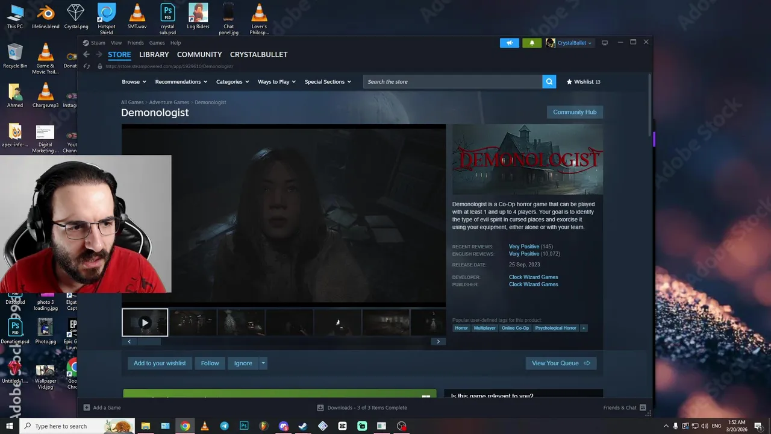Open the Steam menu
The width and height of the screenshot is (771, 434).
click(x=98, y=43)
